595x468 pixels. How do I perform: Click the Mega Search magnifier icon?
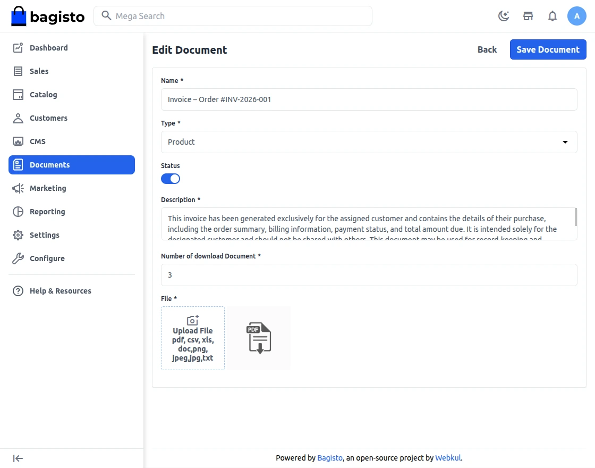click(x=106, y=15)
